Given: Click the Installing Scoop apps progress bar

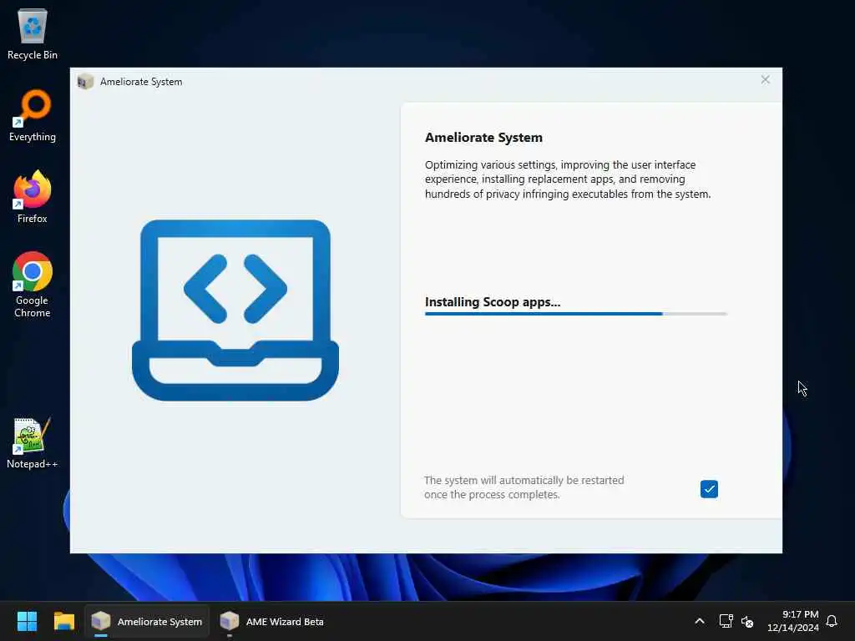Looking at the screenshot, I should [x=576, y=314].
